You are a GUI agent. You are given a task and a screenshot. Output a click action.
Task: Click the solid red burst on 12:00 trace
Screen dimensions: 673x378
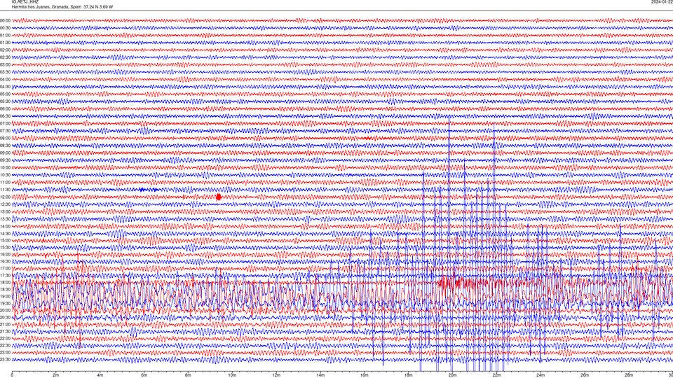(219, 197)
